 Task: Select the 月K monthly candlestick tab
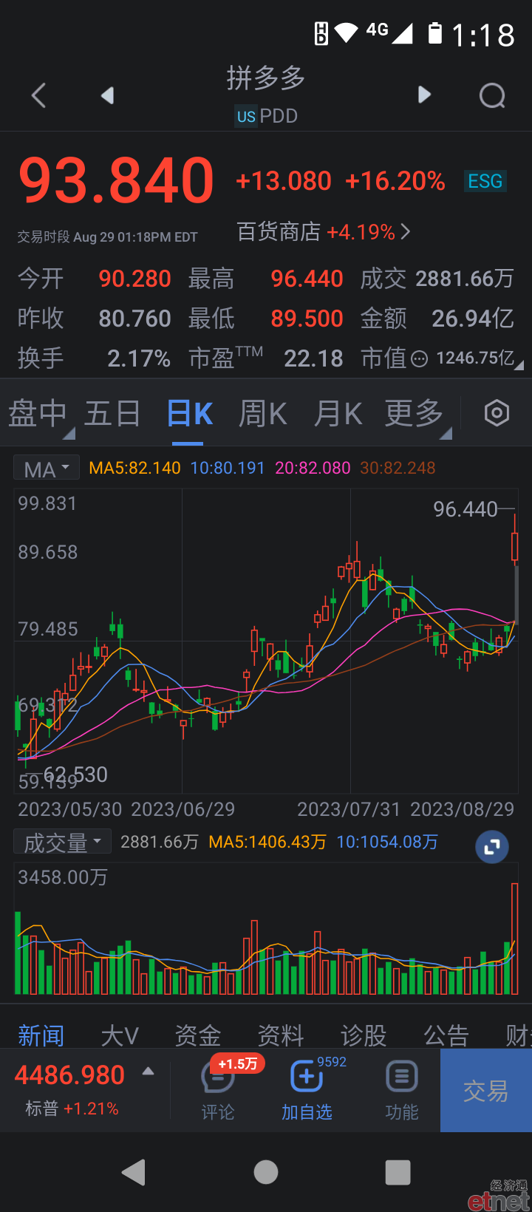click(338, 414)
